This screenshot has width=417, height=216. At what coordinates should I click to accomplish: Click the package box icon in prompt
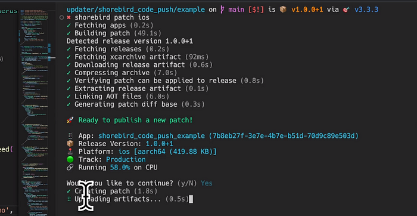pyautogui.click(x=283, y=10)
